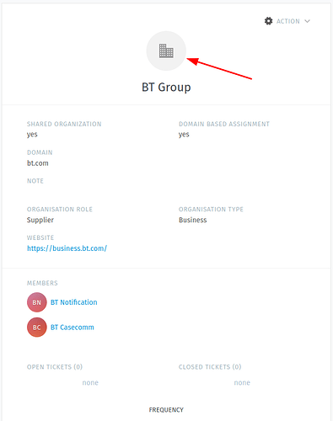Screen dimensions: 333x421
Task: Click the BC member avatar
Action: coord(37,328)
